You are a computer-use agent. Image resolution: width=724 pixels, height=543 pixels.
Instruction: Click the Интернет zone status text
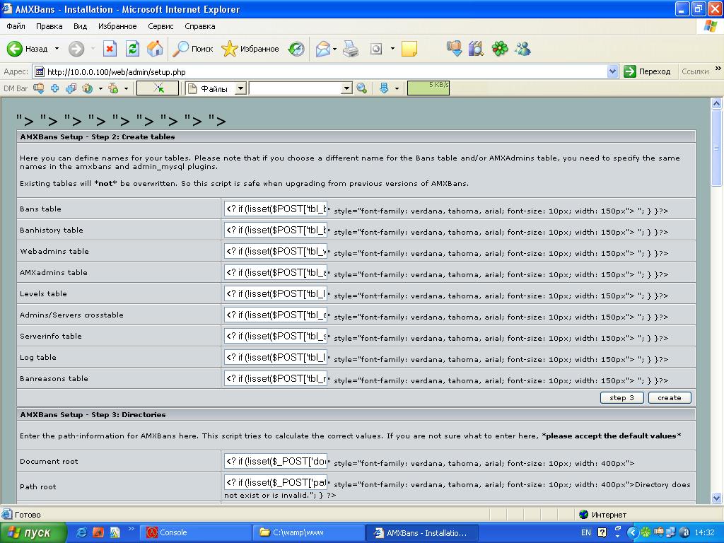click(609, 515)
